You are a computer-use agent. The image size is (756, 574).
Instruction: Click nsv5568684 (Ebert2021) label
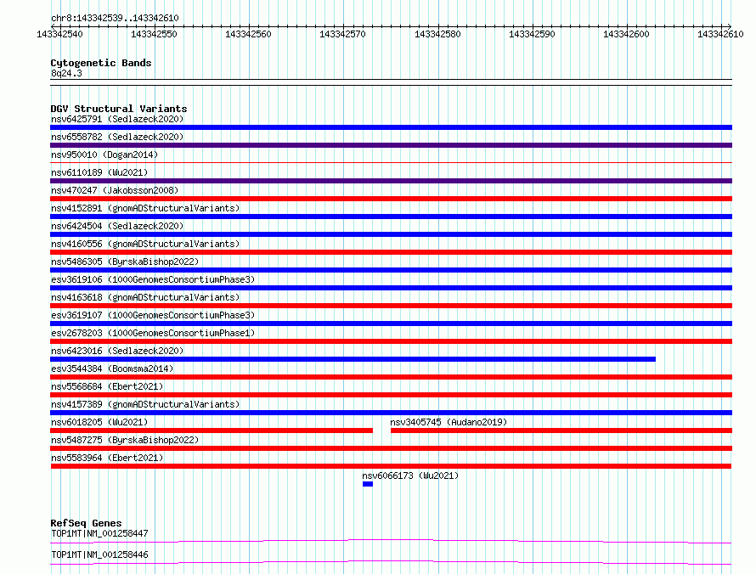107,386
